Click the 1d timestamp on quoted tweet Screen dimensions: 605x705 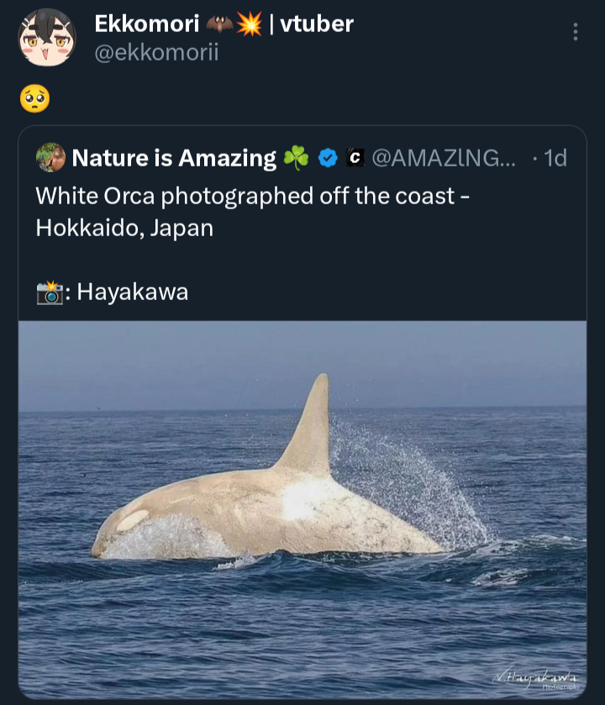pos(555,157)
